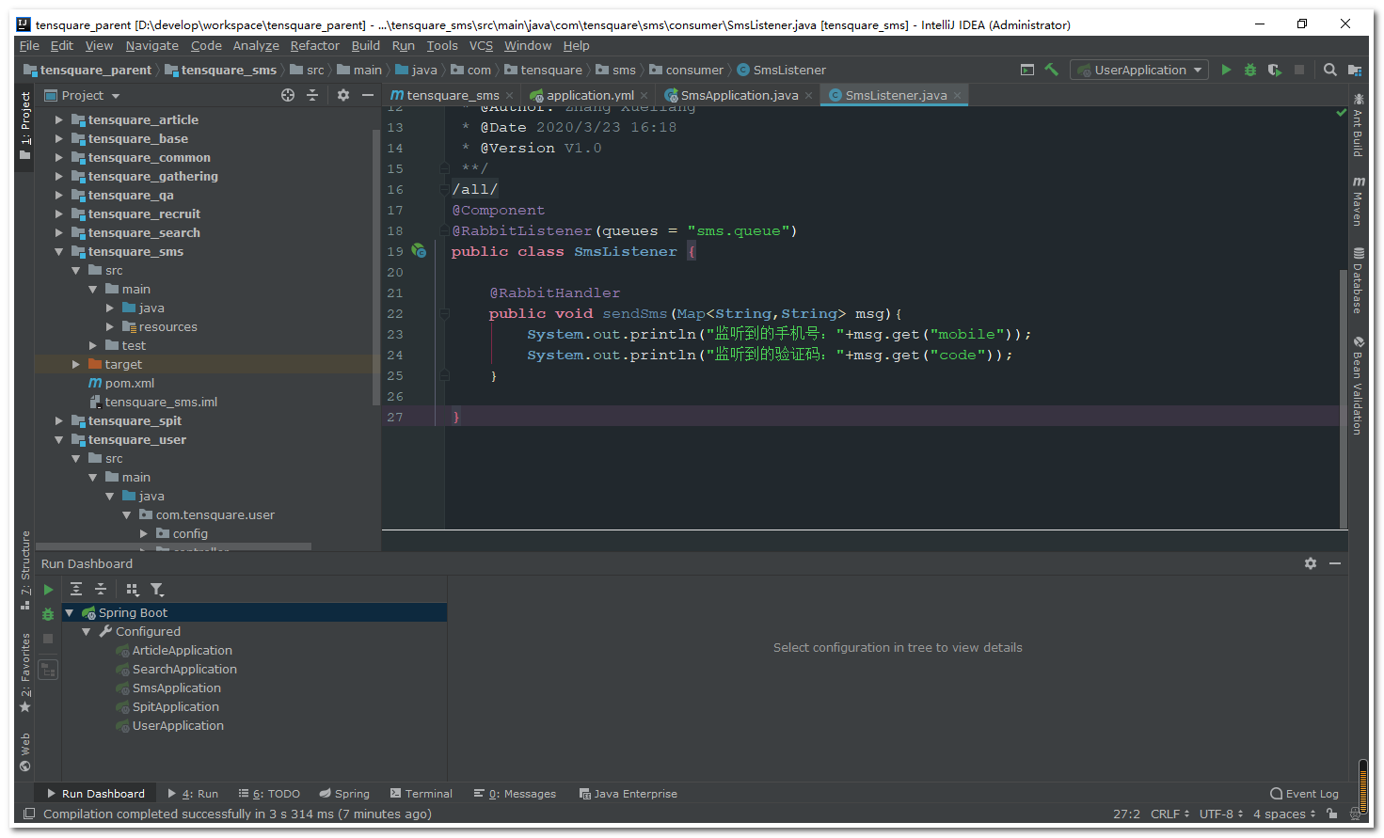Open the Spring tool window

coord(344,794)
